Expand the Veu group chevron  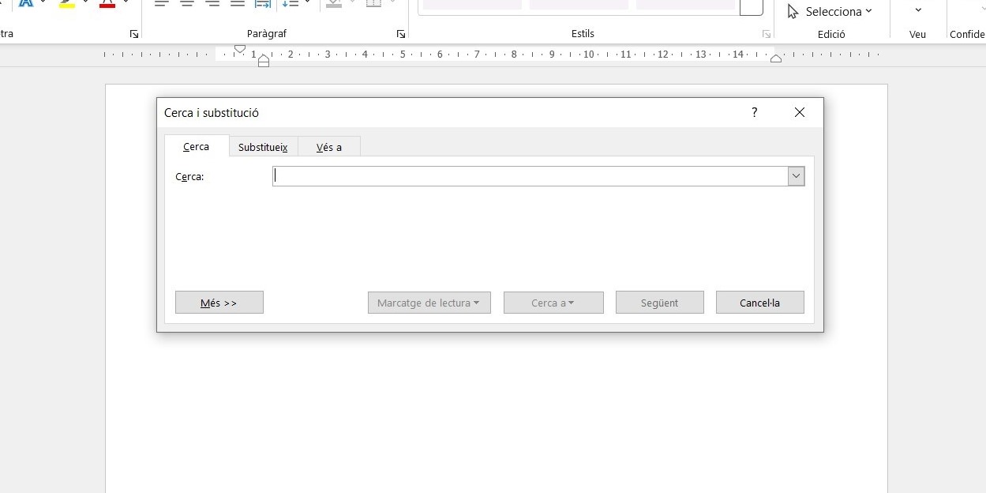[x=918, y=10]
